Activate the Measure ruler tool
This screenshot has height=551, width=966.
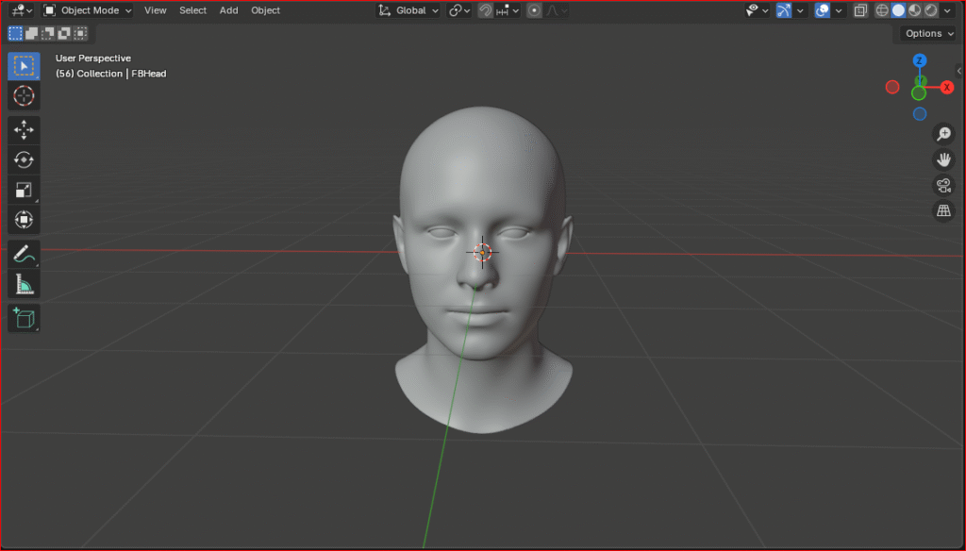tap(24, 284)
